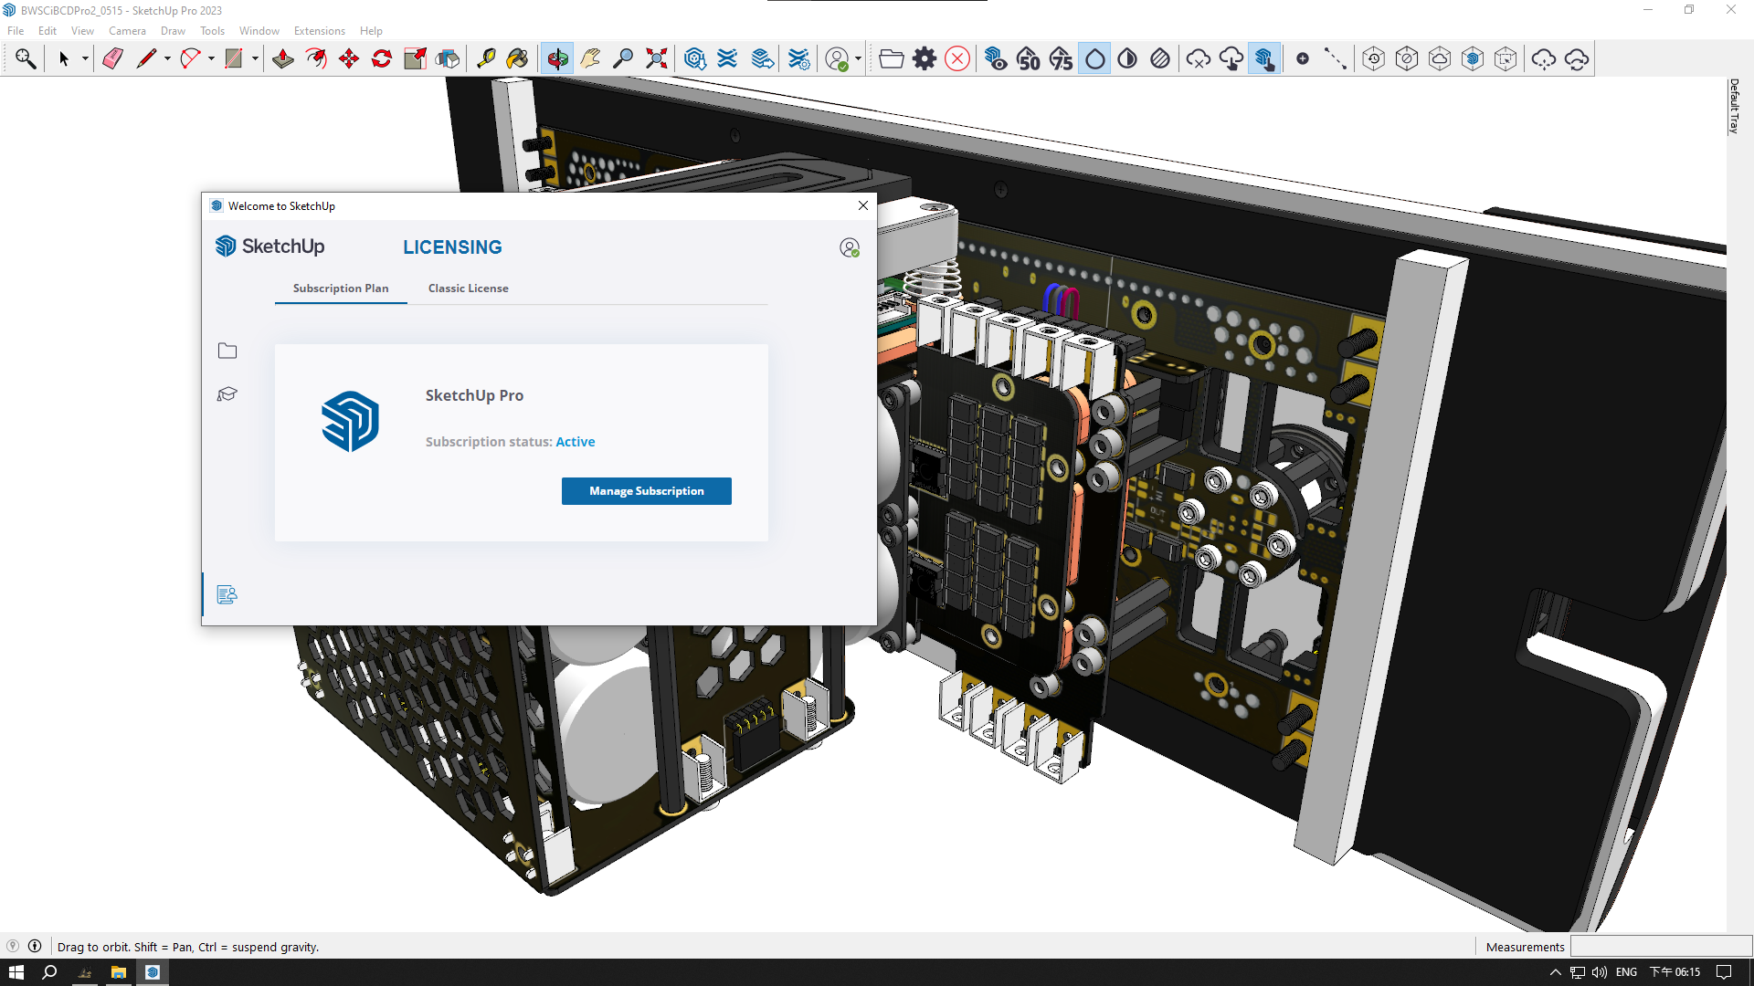Click the SketchUp logo eye icon
Image resolution: width=1754 pixels, height=986 pixels.
(996, 59)
